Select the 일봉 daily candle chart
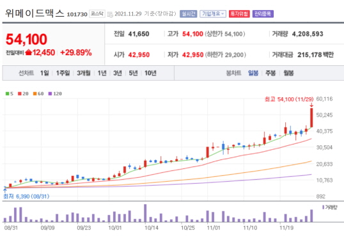Image resolution: width=344 pixels, height=240 pixels. pyautogui.click(x=253, y=73)
